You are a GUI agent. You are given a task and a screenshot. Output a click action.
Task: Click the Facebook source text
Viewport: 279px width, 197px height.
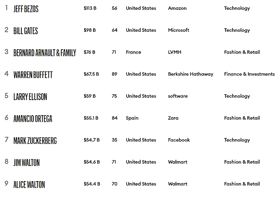(x=179, y=140)
